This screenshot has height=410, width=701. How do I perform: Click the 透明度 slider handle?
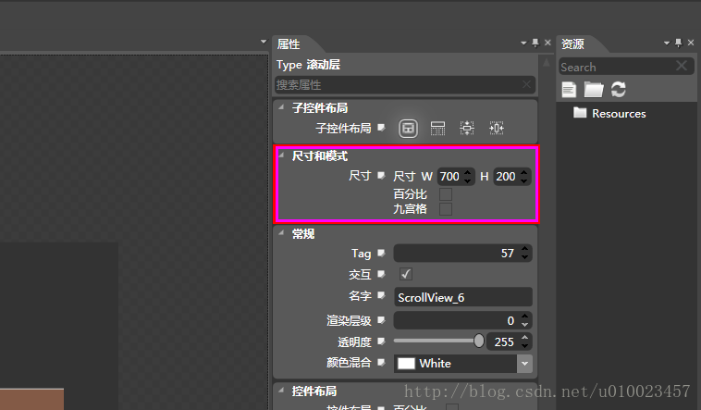pos(479,342)
